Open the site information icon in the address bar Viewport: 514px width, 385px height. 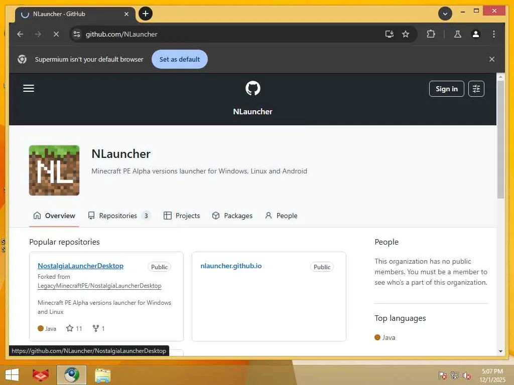[77, 34]
